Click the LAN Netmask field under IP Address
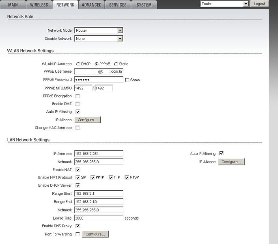This screenshot has height=244, width=278. (99, 162)
